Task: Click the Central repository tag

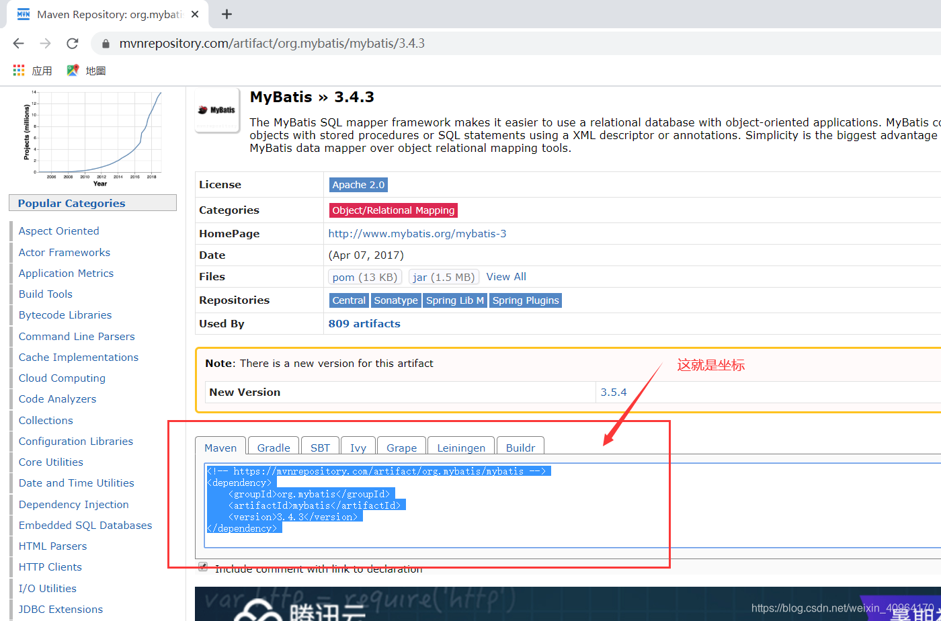Action: (x=349, y=300)
